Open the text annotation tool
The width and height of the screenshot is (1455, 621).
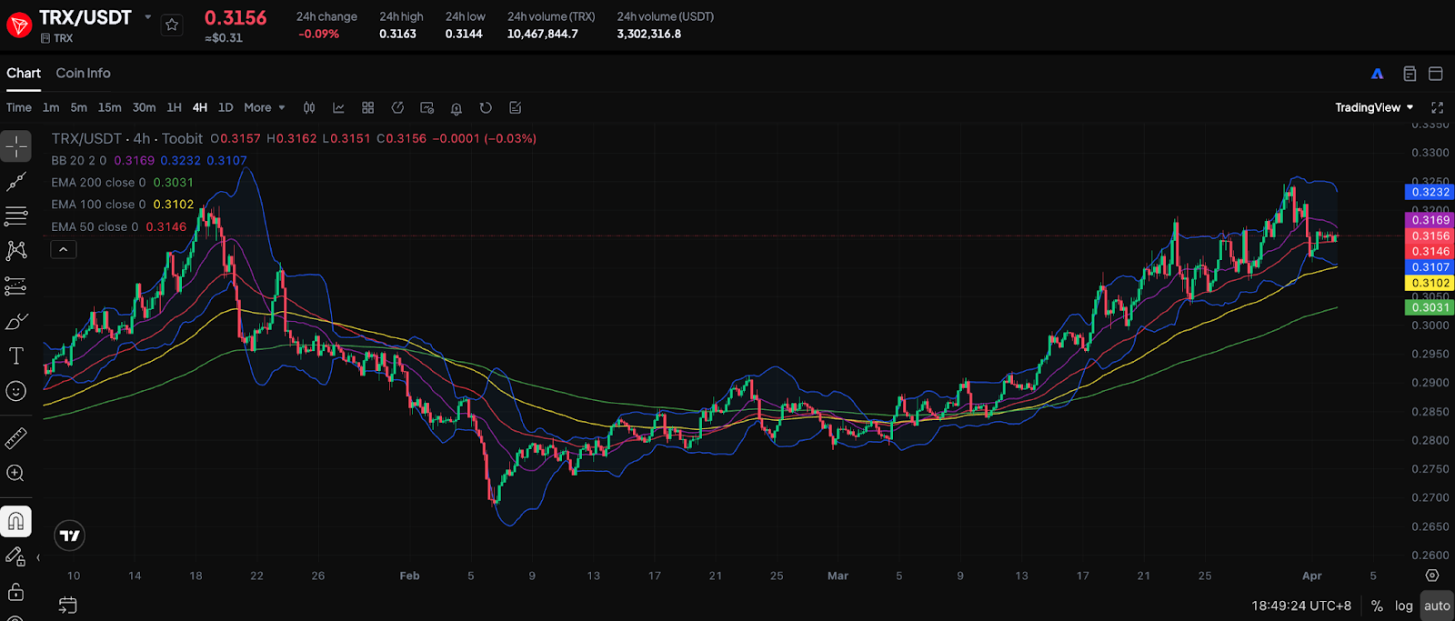(x=16, y=356)
